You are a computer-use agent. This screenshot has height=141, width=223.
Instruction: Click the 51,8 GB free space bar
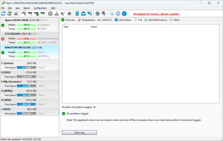[26, 68]
